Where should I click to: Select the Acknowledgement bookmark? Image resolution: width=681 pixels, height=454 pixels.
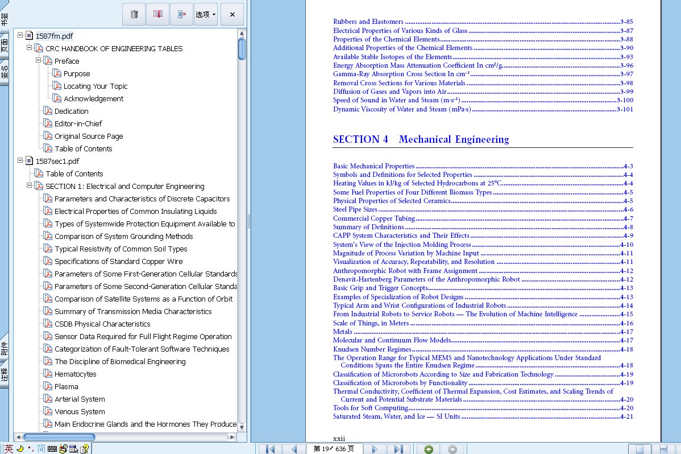93,99
